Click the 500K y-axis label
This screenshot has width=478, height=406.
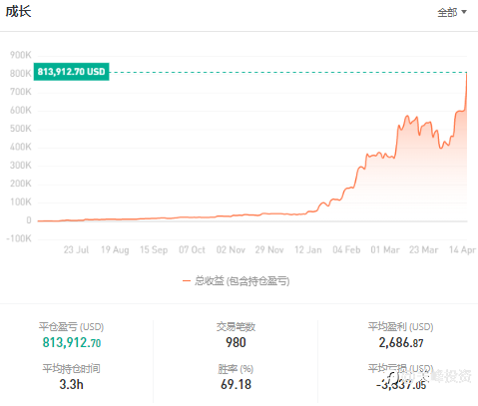click(21, 129)
